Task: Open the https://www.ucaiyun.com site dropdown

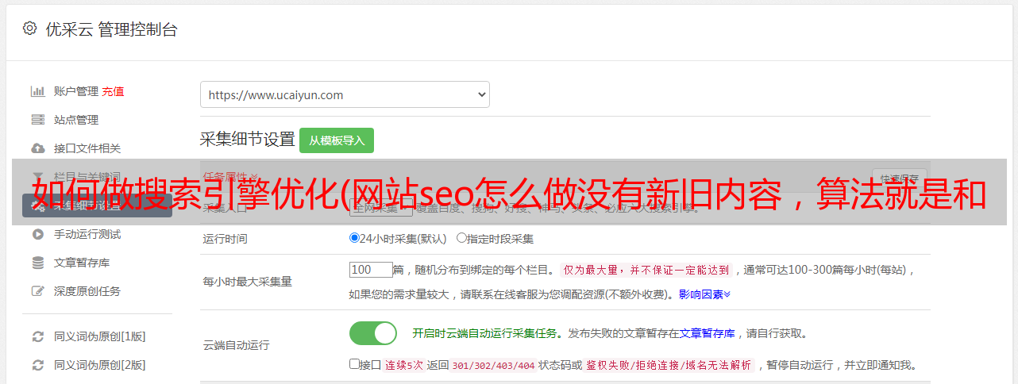Action: click(x=345, y=94)
